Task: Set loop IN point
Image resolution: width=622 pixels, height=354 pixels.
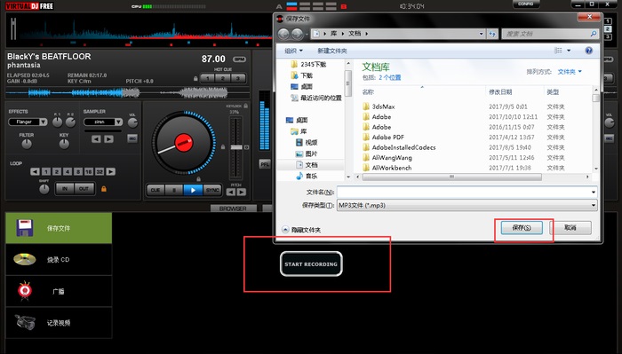Action: [x=65, y=189]
